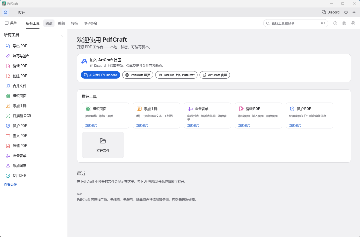
Task: Open GitHub 上的 PdfCraft button
Action: click(x=176, y=75)
